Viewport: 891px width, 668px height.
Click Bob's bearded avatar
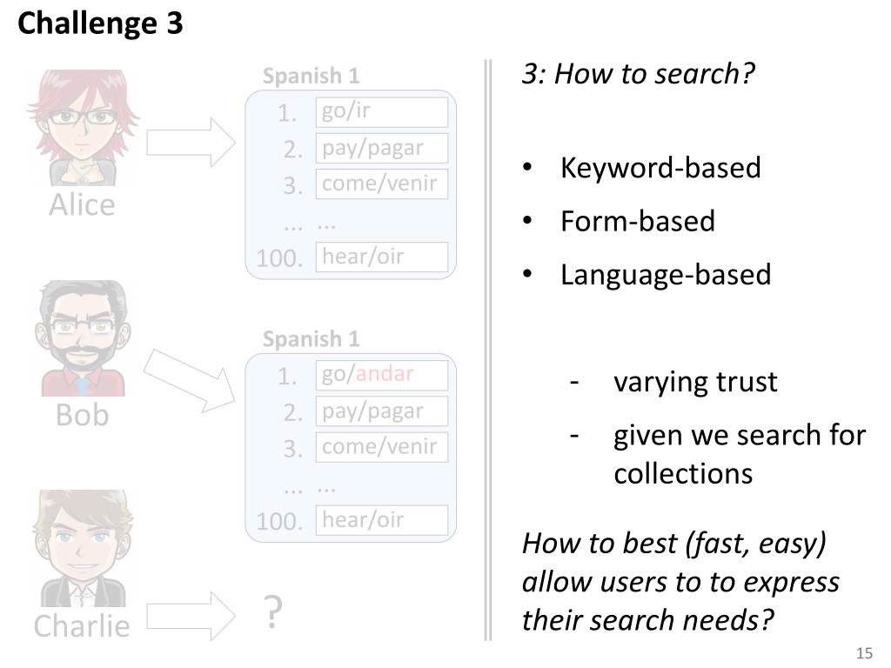pos(83,338)
